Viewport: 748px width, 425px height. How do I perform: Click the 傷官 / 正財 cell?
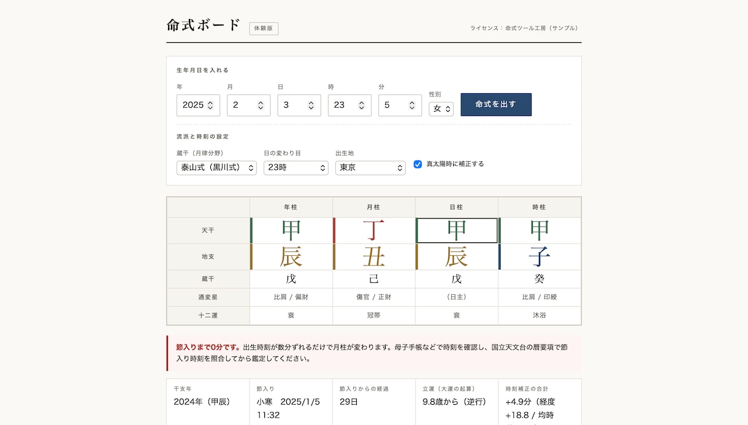[374, 297]
